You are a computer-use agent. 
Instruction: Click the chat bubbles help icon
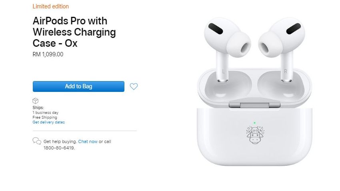pyautogui.click(x=37, y=141)
